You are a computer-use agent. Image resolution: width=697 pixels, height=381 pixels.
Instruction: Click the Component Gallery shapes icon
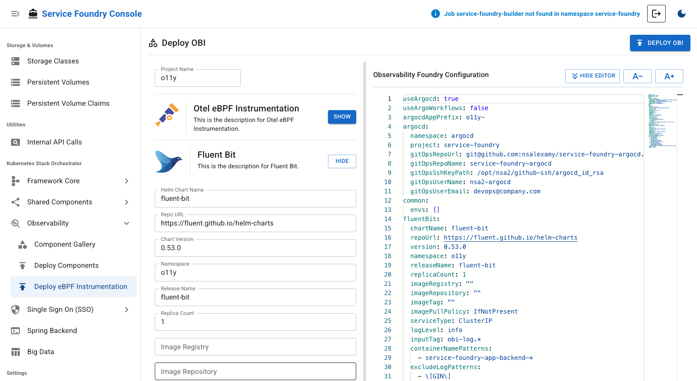pos(22,244)
